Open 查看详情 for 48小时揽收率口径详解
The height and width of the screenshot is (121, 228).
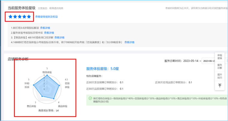point(59,38)
